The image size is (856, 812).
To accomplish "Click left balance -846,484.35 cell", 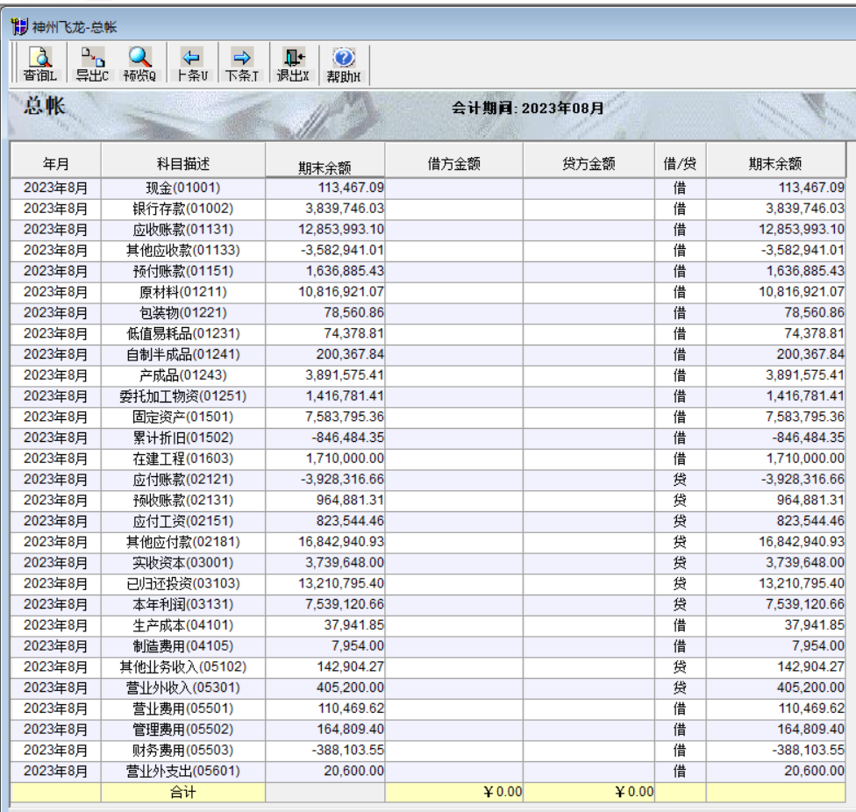I will 325,438.
